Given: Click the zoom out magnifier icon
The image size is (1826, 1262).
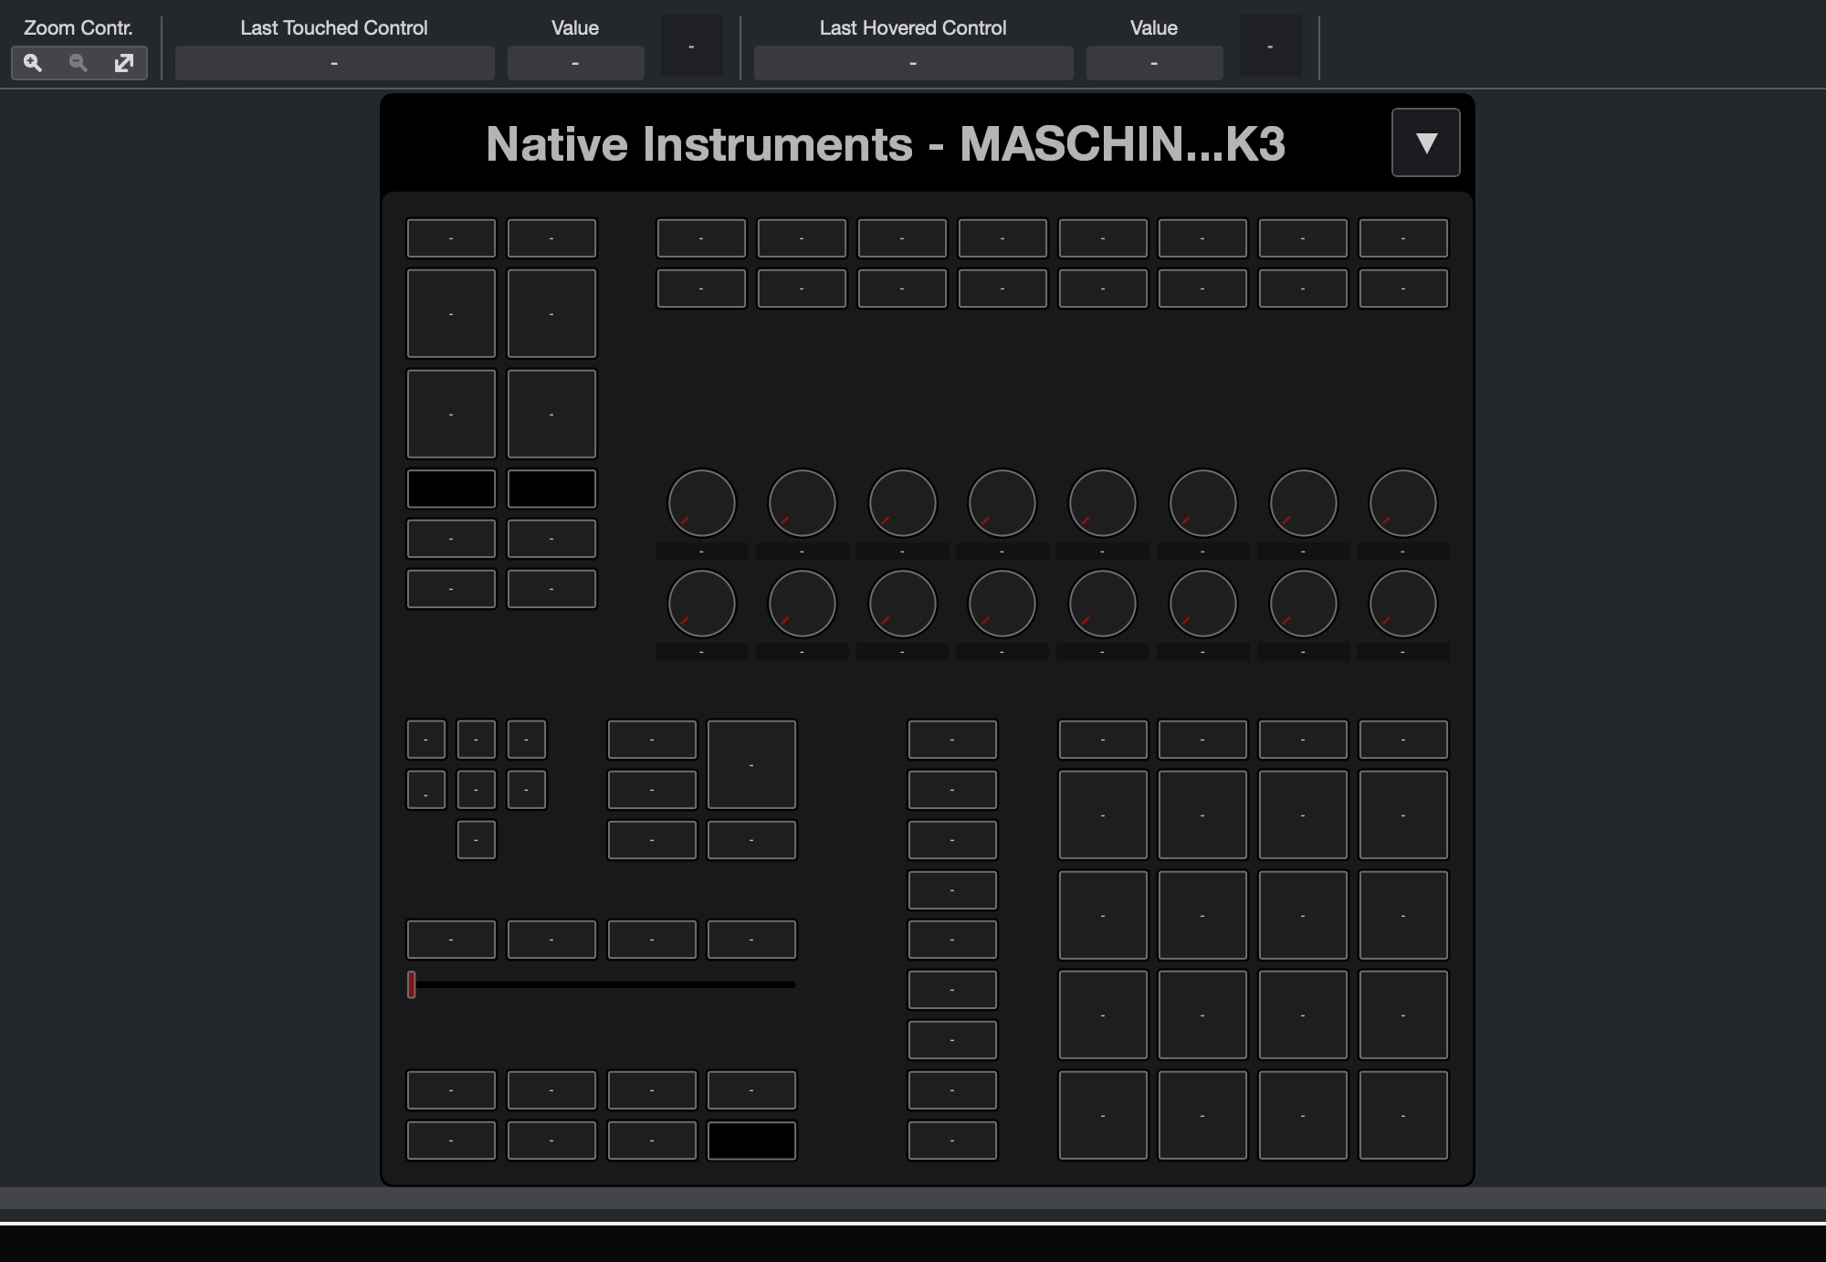Looking at the screenshot, I should (79, 63).
